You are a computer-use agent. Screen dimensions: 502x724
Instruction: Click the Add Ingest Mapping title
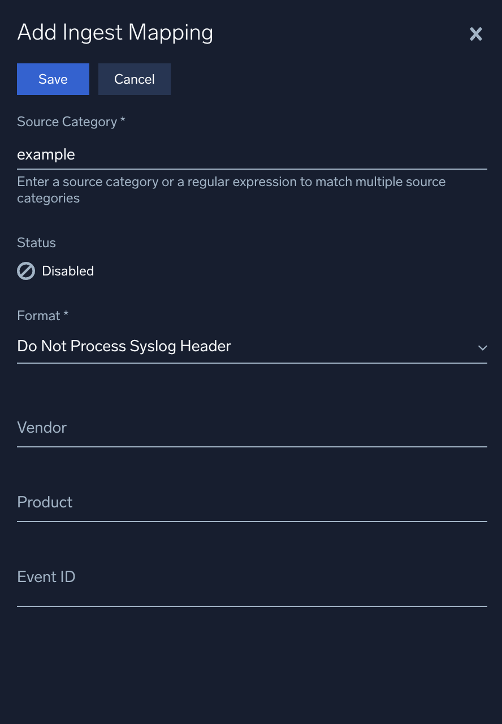[115, 33]
